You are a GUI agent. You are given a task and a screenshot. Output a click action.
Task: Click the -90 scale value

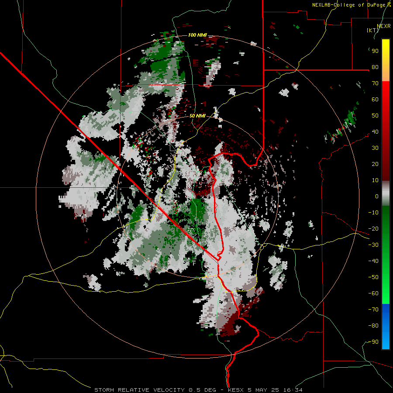(373, 342)
